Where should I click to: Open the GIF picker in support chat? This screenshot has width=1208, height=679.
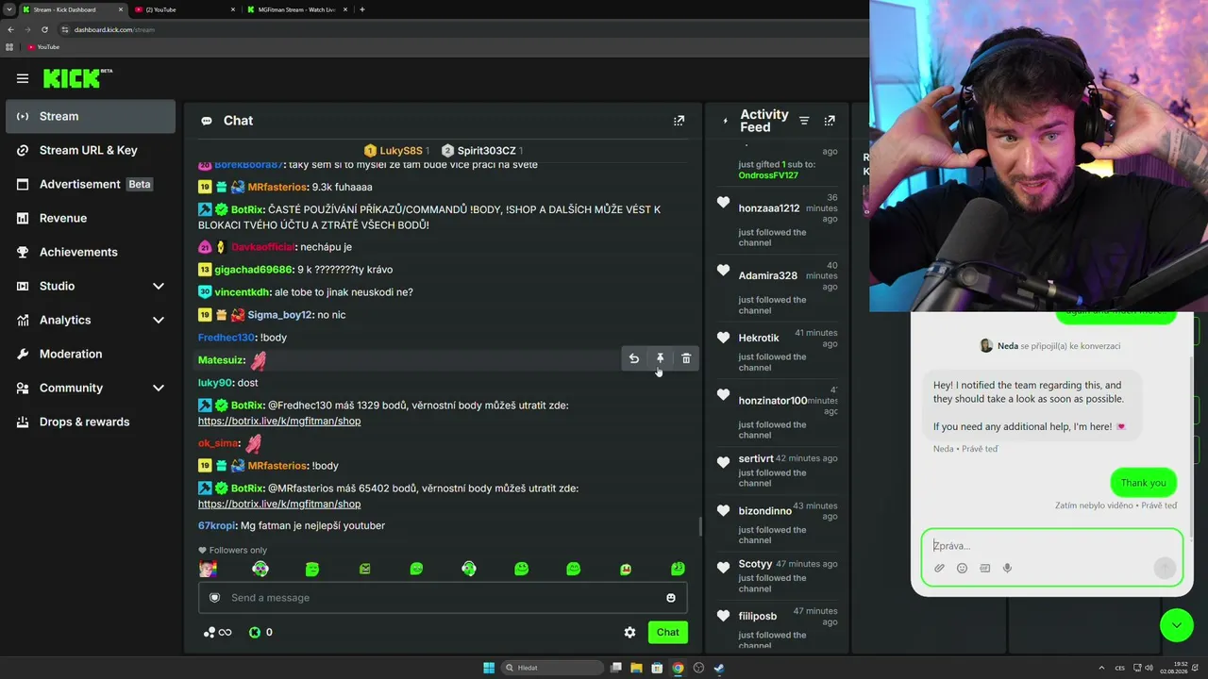pyautogui.click(x=984, y=568)
